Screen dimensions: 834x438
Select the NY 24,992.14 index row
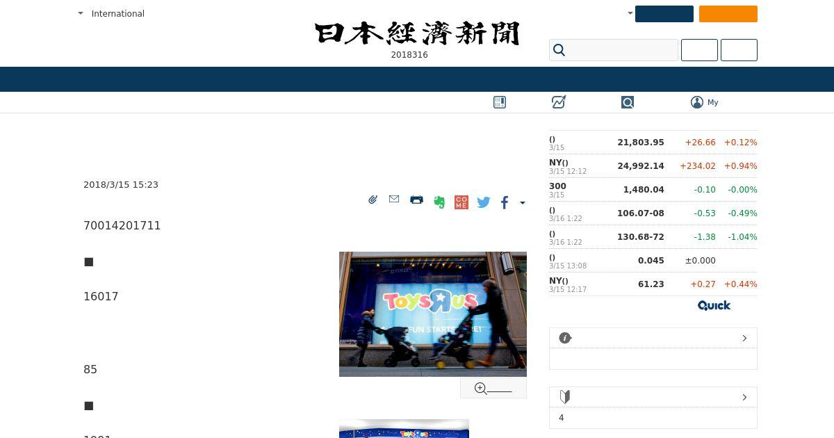point(653,166)
